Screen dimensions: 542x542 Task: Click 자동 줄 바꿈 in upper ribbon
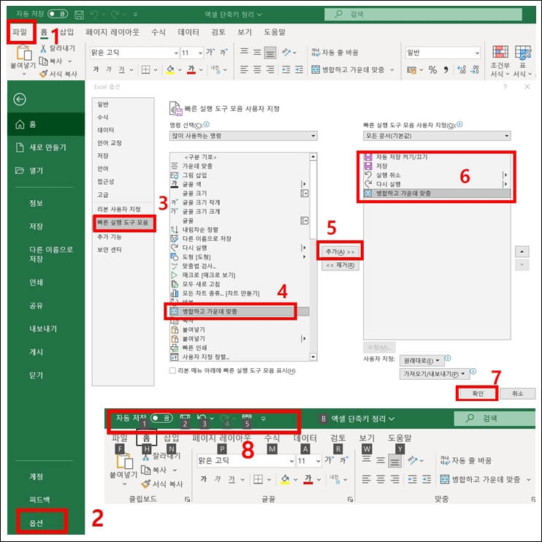[335, 53]
